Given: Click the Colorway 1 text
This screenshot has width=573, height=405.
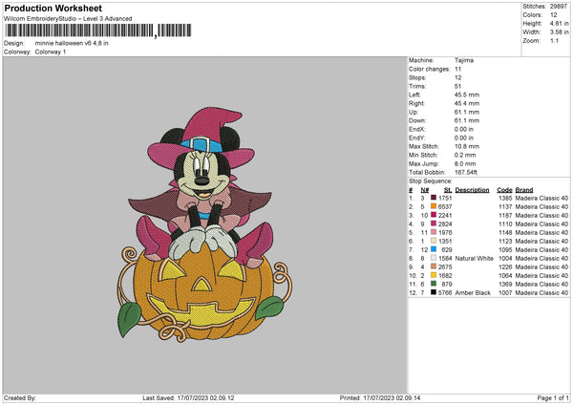Looking at the screenshot, I should coord(51,51).
